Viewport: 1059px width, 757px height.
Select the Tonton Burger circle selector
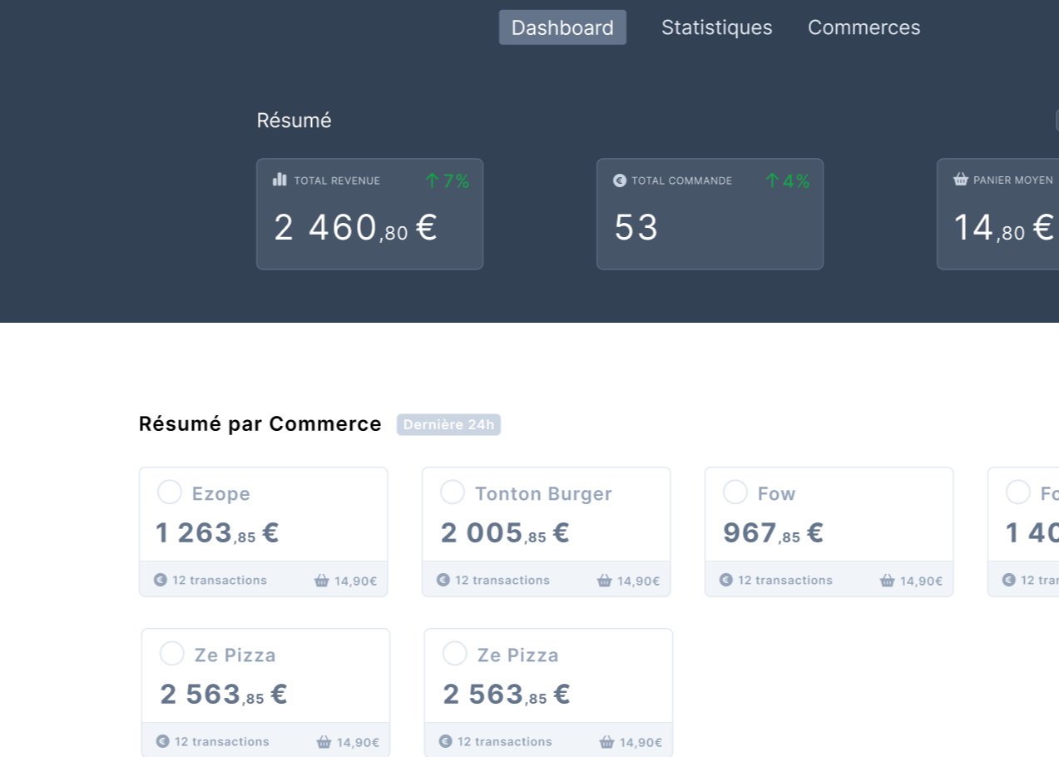tap(453, 492)
